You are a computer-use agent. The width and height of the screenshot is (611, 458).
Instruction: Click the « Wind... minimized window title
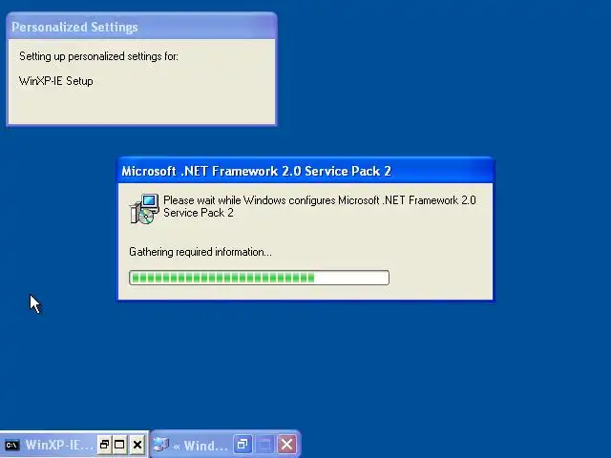(x=200, y=445)
